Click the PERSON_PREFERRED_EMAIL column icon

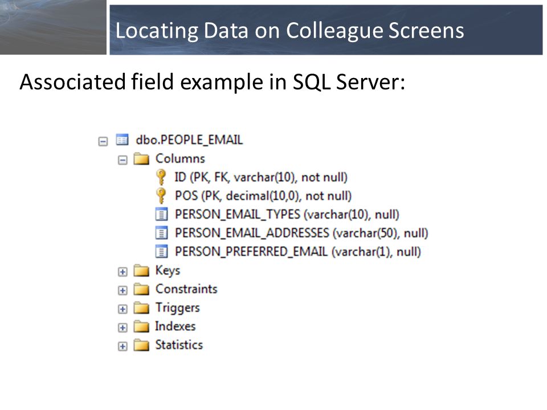(161, 251)
